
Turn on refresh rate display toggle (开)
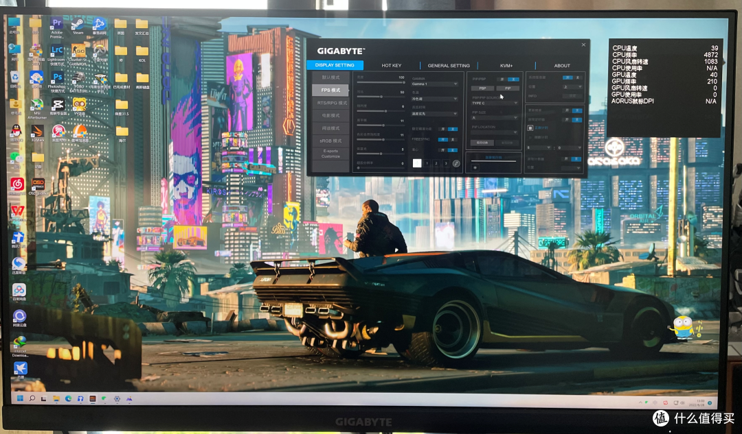coord(566,110)
